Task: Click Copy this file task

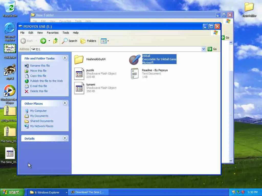Action: tap(38, 76)
